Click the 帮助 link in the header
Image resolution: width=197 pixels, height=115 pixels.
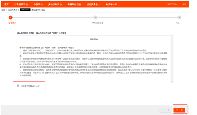point(184,4)
